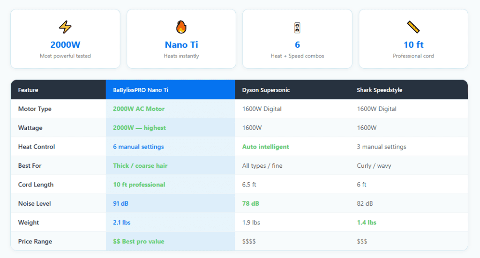Screen dimensions: 480x258
Task: Click the '82 dB' cell
Action: (x=365, y=203)
